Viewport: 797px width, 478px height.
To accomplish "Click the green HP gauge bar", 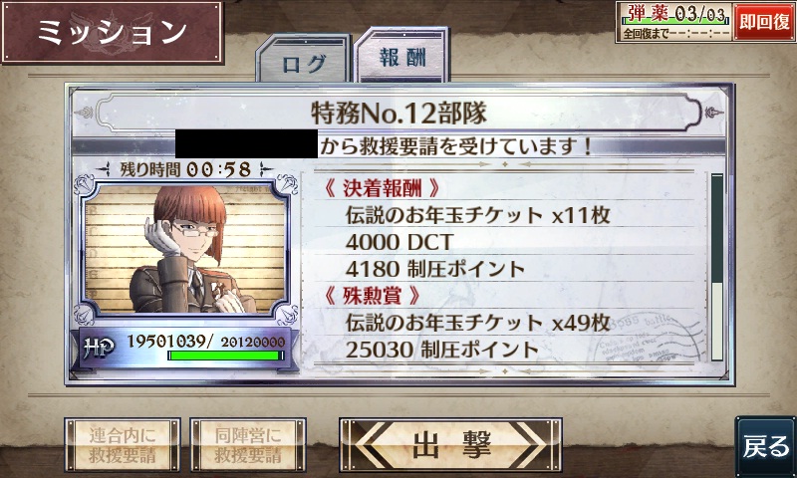I will click(x=226, y=356).
